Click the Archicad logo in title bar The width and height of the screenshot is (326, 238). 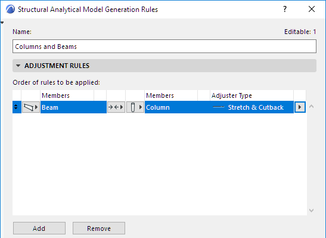tap(10, 10)
